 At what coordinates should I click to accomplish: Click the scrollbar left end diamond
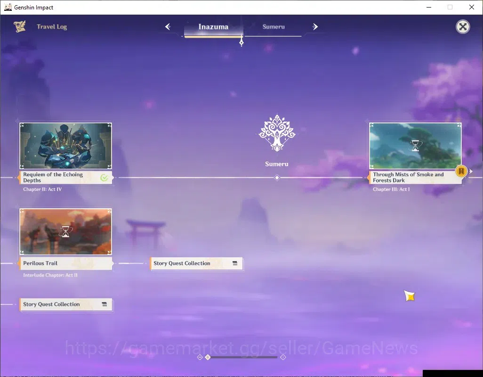[200, 357]
